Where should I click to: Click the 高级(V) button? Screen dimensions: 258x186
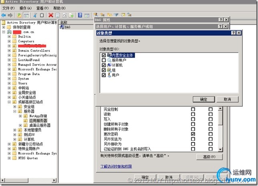(209, 157)
